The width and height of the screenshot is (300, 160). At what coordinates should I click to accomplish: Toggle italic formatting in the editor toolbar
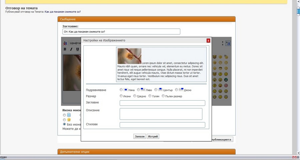pyautogui.click(x=71, y=49)
